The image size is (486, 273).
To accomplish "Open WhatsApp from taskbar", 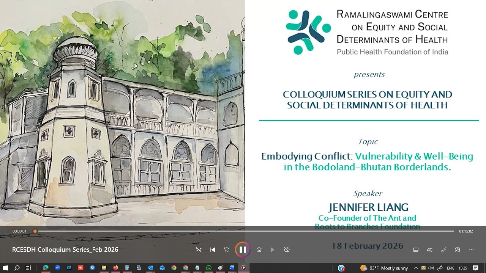I will click(x=208, y=268).
